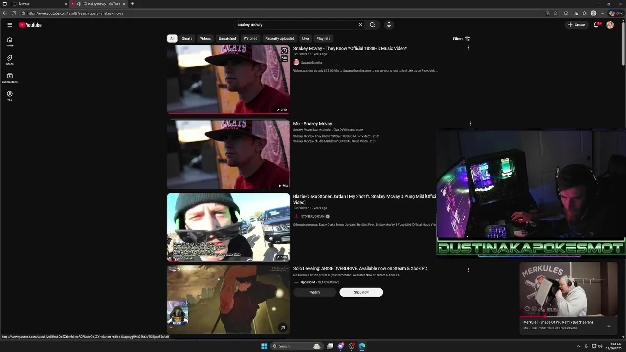Open Edge split screen icon

[x=547, y=13]
